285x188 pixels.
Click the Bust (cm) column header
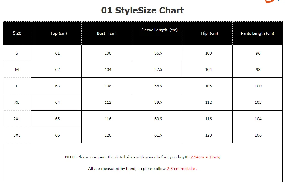(107, 33)
